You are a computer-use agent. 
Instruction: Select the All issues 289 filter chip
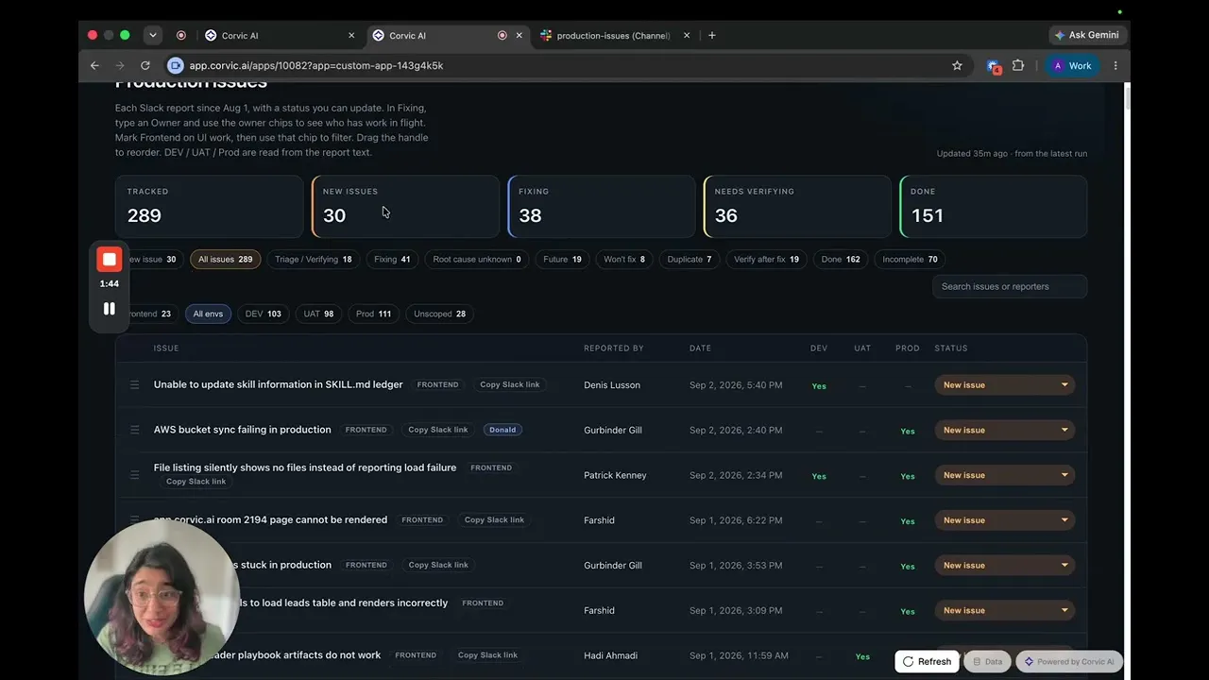226,259
